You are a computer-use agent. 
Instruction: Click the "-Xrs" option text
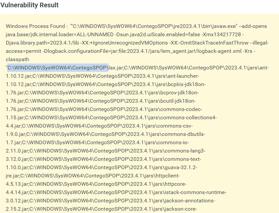pyautogui.click(x=247, y=51)
